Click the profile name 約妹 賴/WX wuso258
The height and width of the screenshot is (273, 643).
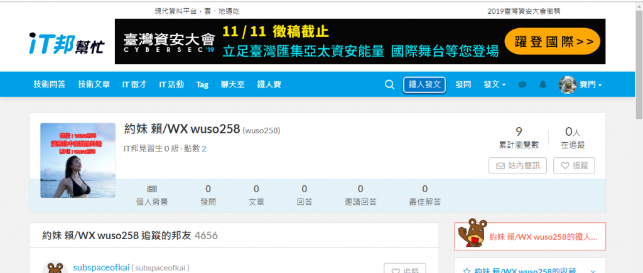tap(182, 129)
